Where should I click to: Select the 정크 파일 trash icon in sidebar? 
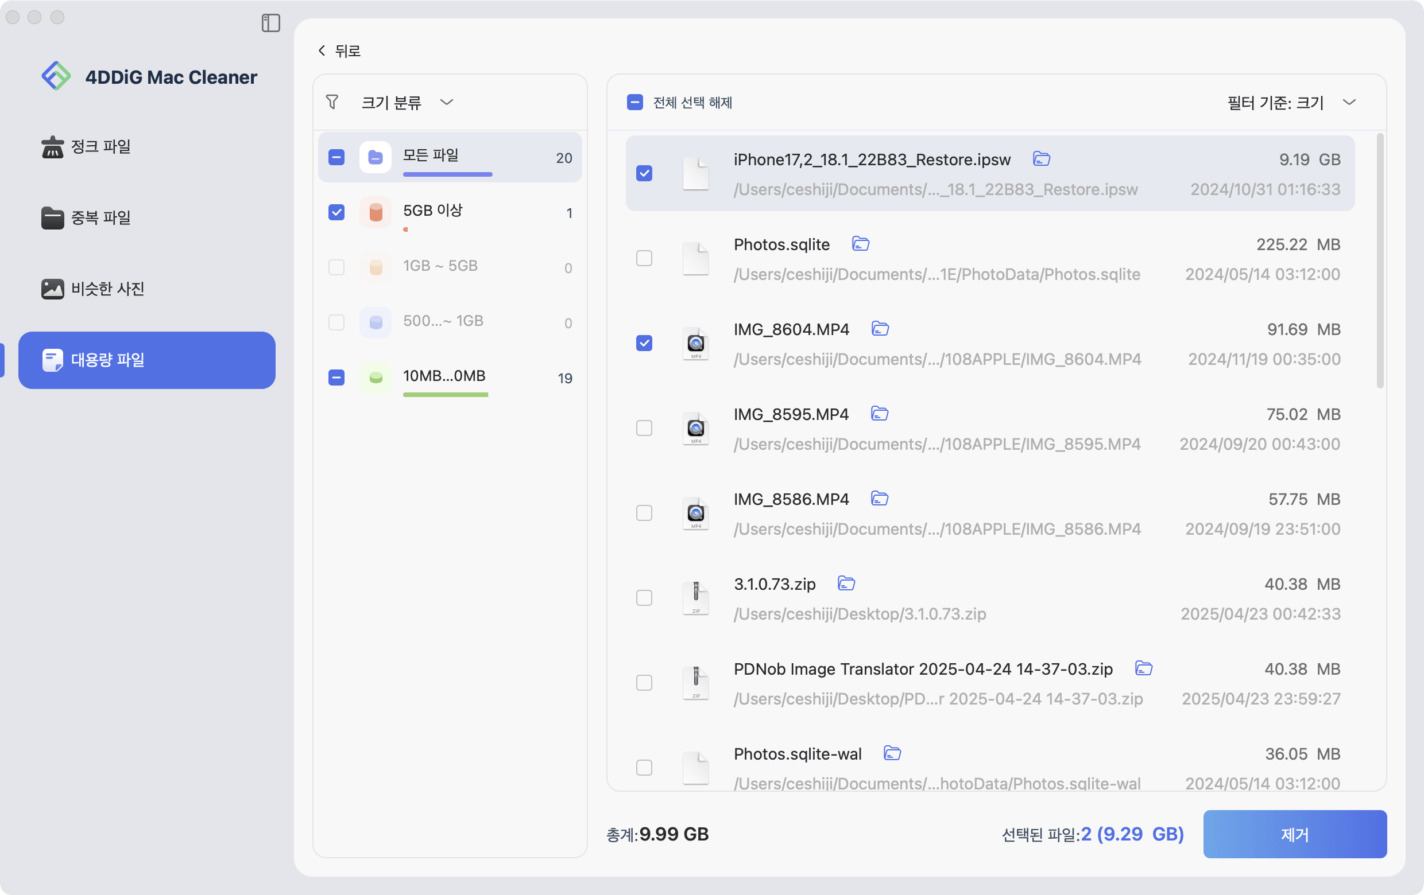pyautogui.click(x=53, y=146)
